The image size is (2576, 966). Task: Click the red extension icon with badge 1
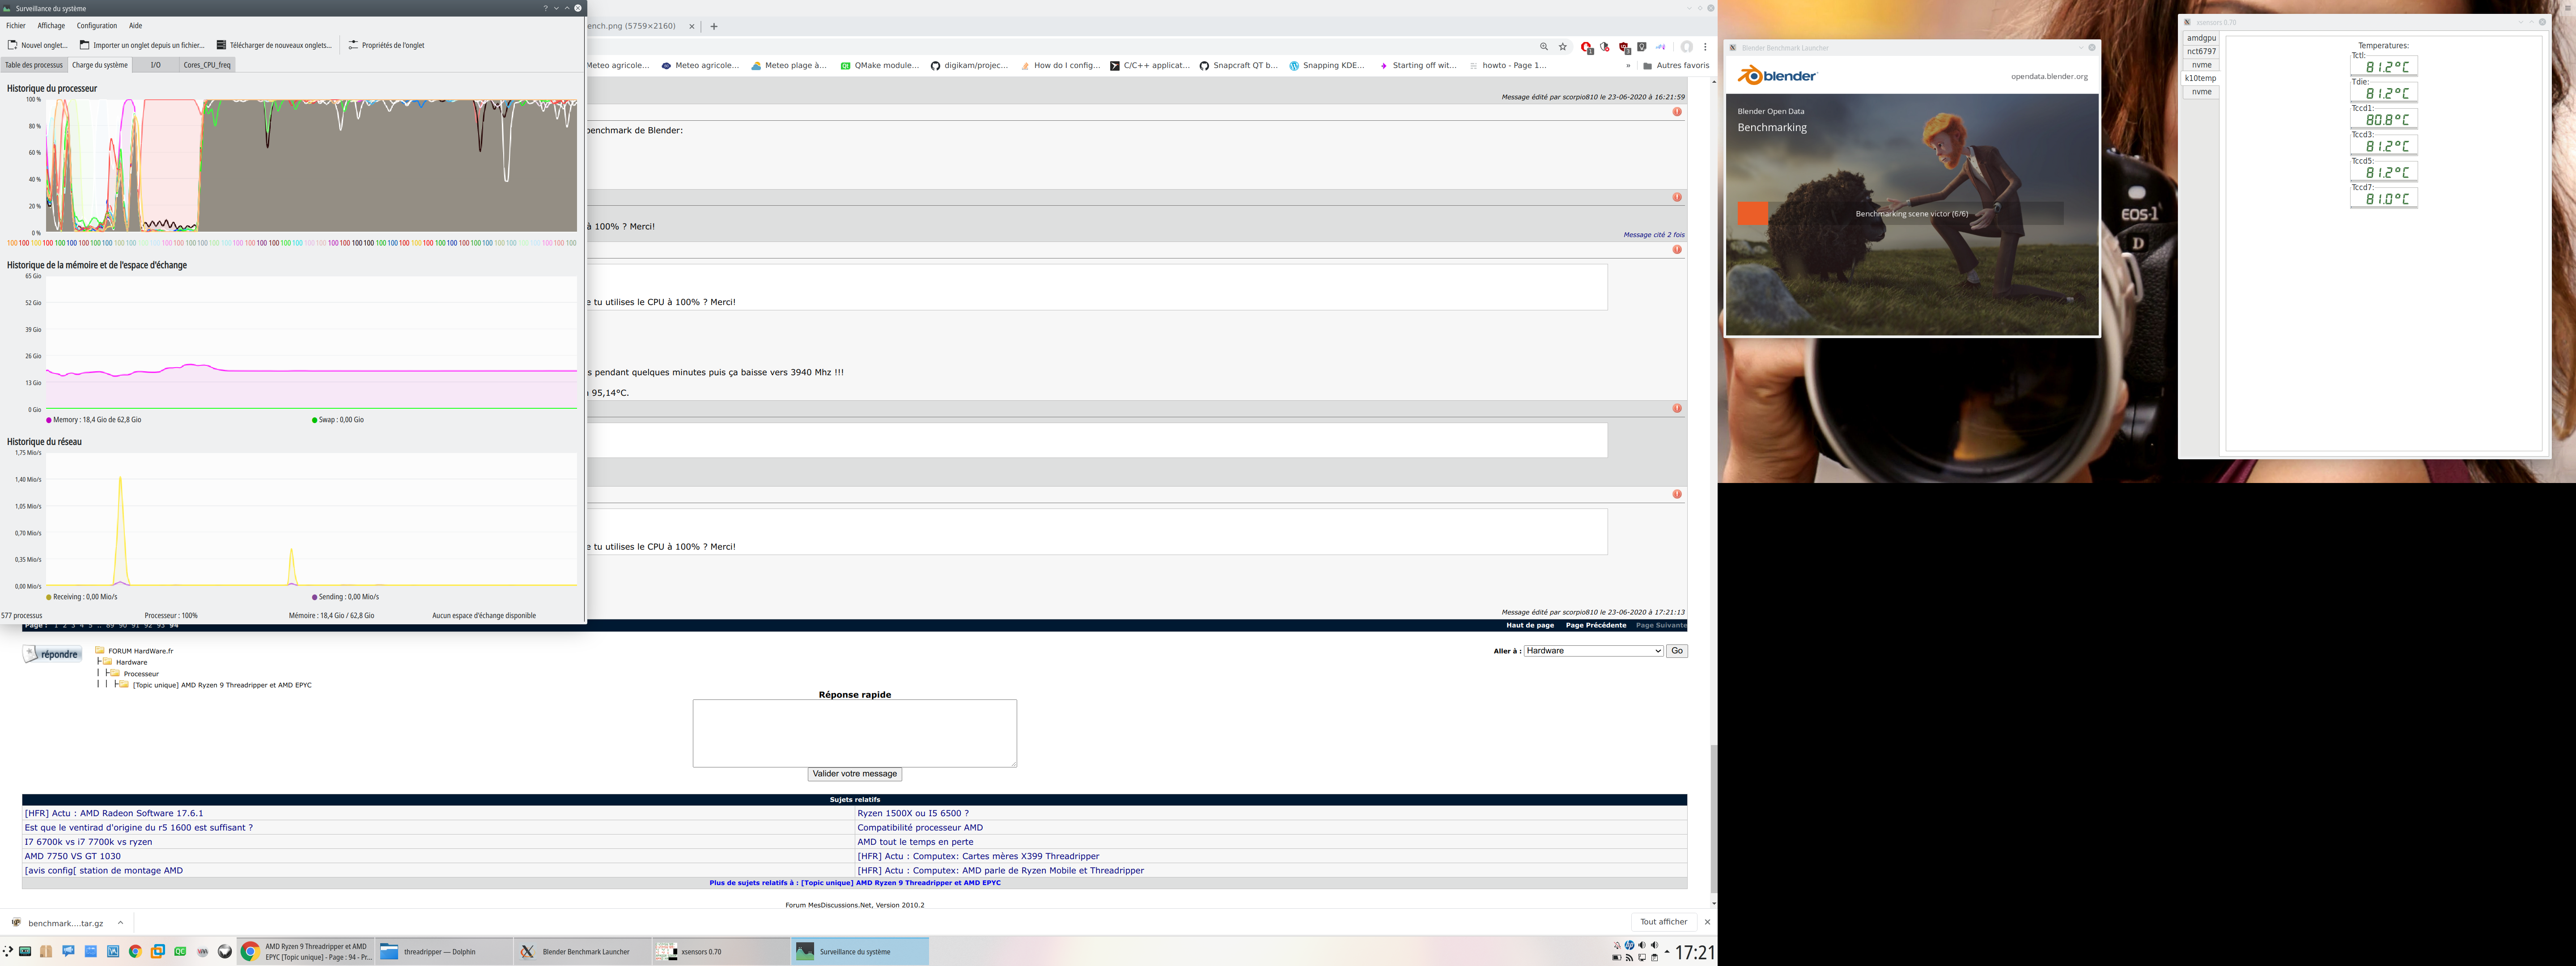[1587, 47]
